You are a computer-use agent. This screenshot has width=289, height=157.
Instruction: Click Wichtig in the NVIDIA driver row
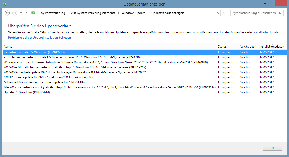(246, 77)
